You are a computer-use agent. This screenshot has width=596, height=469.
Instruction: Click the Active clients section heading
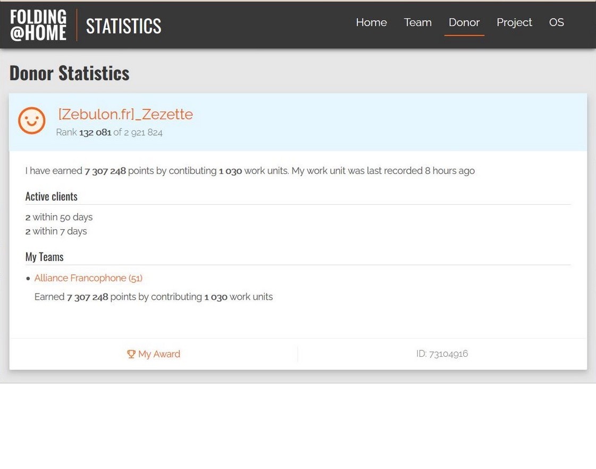click(52, 197)
